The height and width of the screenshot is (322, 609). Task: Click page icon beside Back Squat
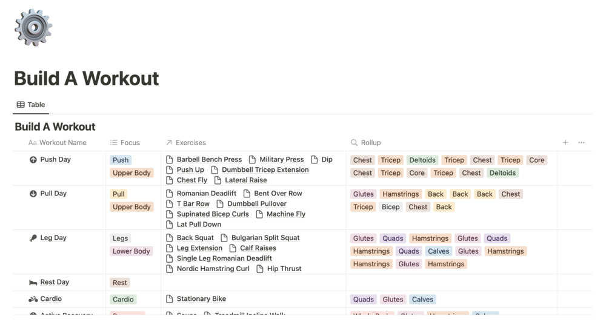[169, 238]
